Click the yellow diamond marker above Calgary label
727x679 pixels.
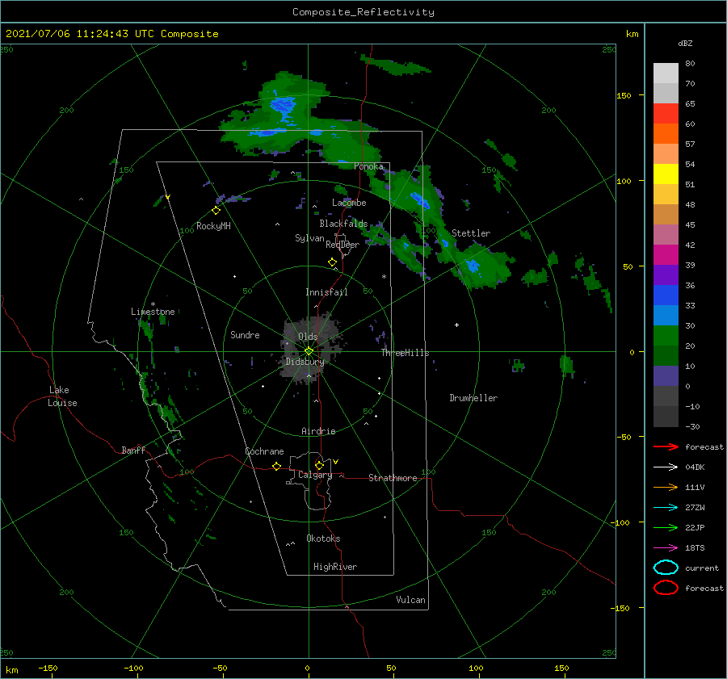[x=319, y=465]
